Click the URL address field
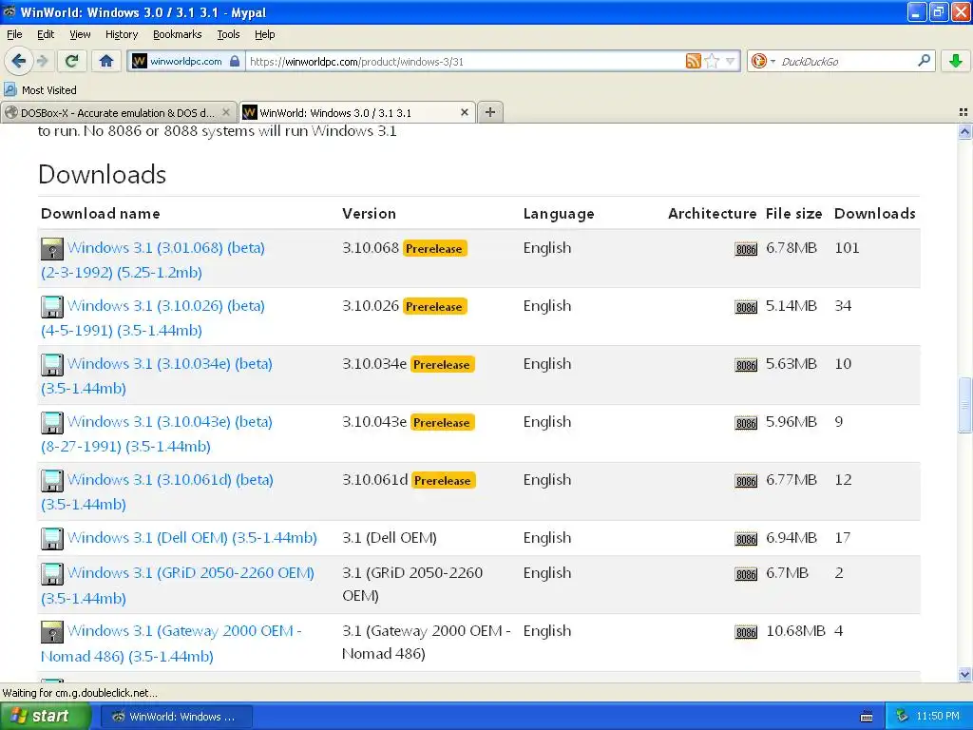Screen dimensions: 973x730 466,61
